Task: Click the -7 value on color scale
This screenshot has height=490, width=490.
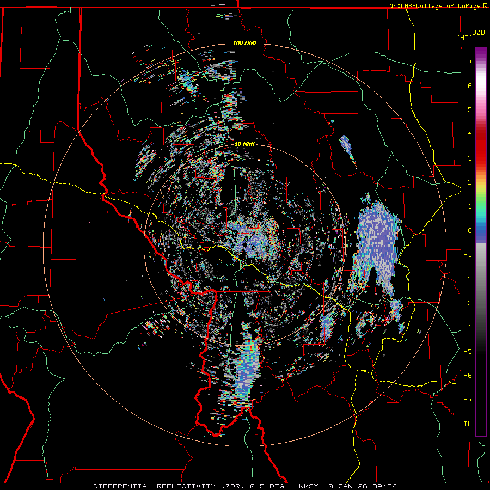Action: pos(468,400)
